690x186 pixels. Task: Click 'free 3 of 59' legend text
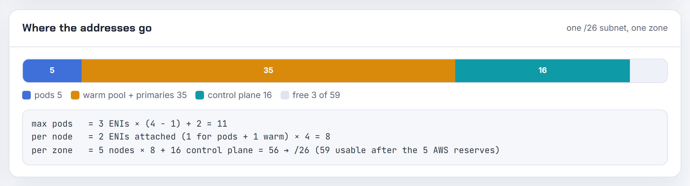(316, 95)
